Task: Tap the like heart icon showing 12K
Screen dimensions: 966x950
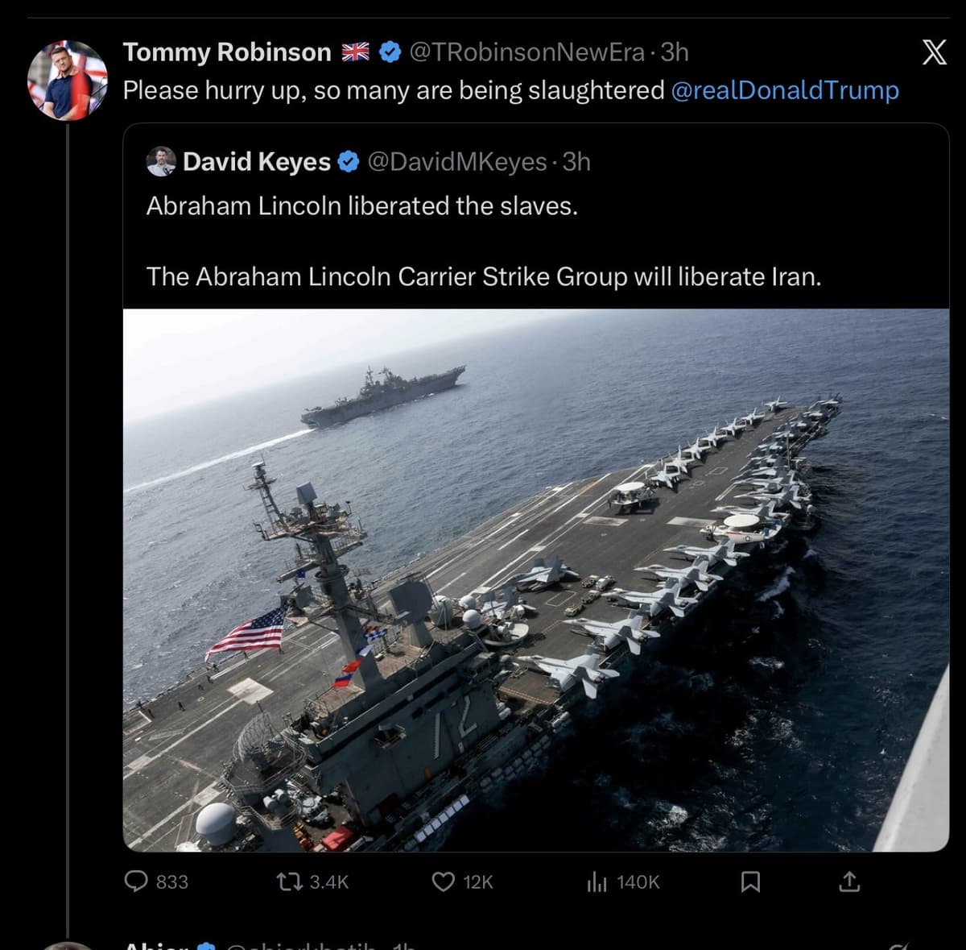Action: (444, 882)
